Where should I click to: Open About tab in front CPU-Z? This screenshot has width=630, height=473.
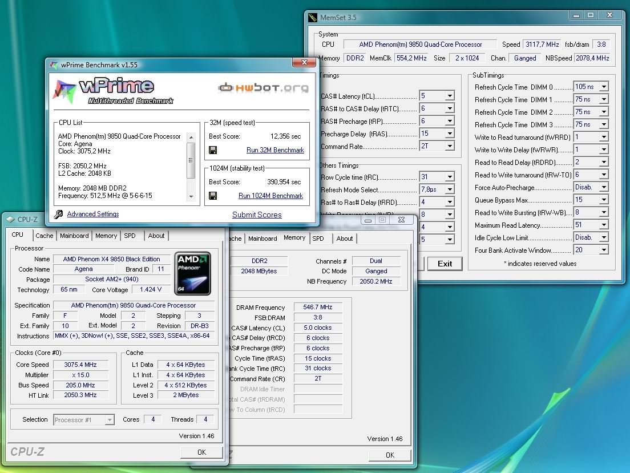coord(156,236)
